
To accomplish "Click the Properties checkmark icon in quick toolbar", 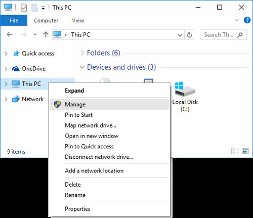I will (24, 8).
